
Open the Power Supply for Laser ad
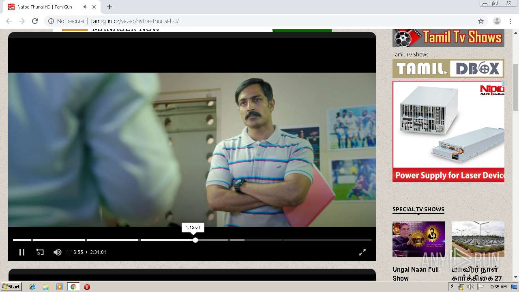click(448, 131)
